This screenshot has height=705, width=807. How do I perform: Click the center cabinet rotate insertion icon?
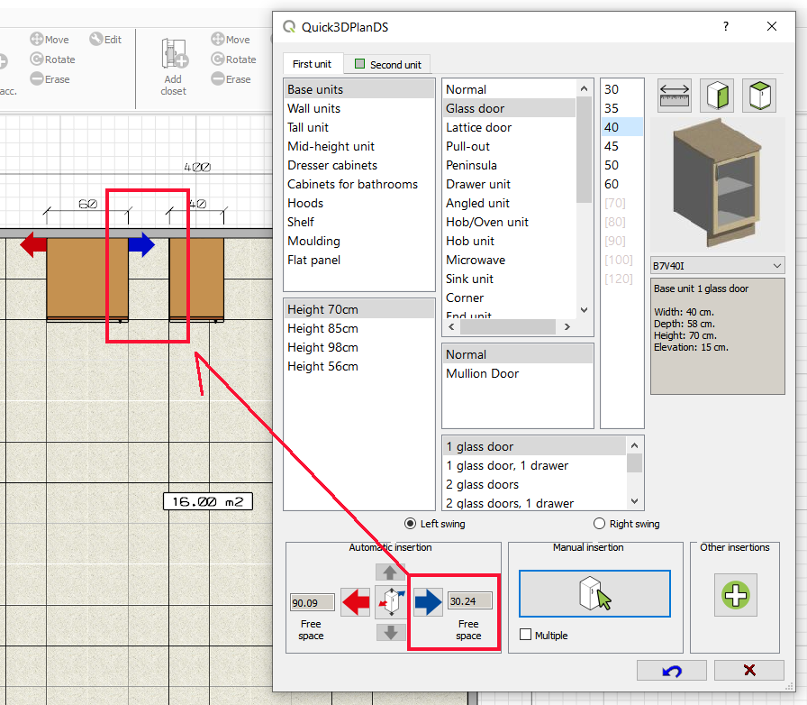click(x=391, y=602)
